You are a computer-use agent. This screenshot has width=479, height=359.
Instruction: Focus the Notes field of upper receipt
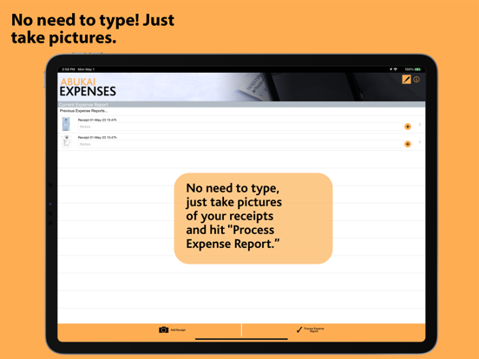tap(240, 127)
